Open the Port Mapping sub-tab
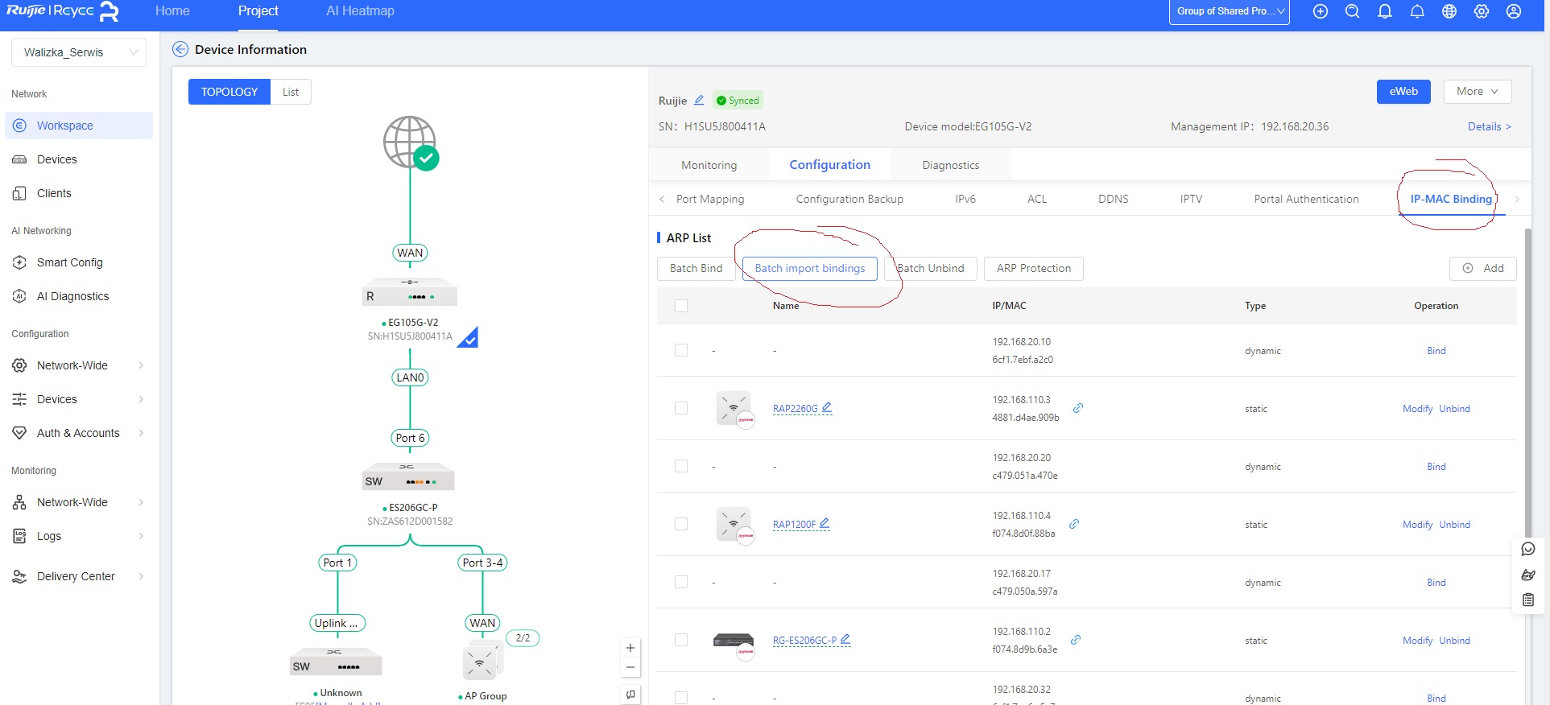The image size is (1550, 705). [x=710, y=199]
